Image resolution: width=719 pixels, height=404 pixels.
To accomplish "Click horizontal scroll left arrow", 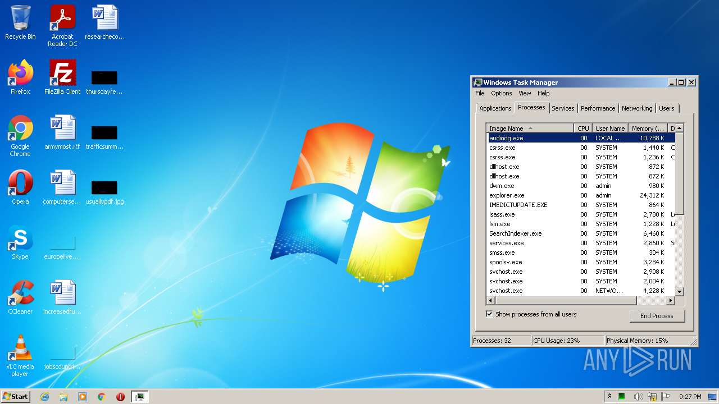I will (491, 301).
